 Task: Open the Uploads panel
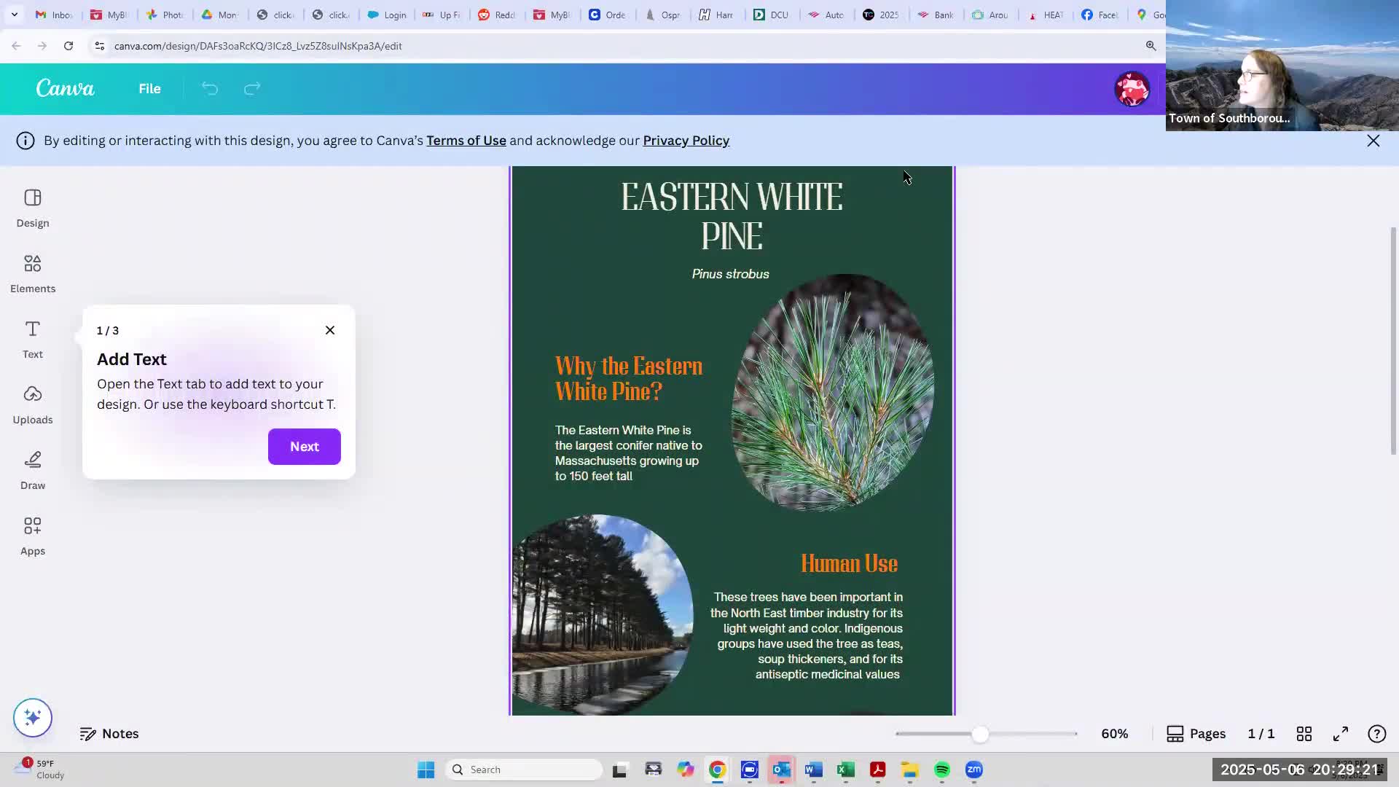[x=32, y=405]
